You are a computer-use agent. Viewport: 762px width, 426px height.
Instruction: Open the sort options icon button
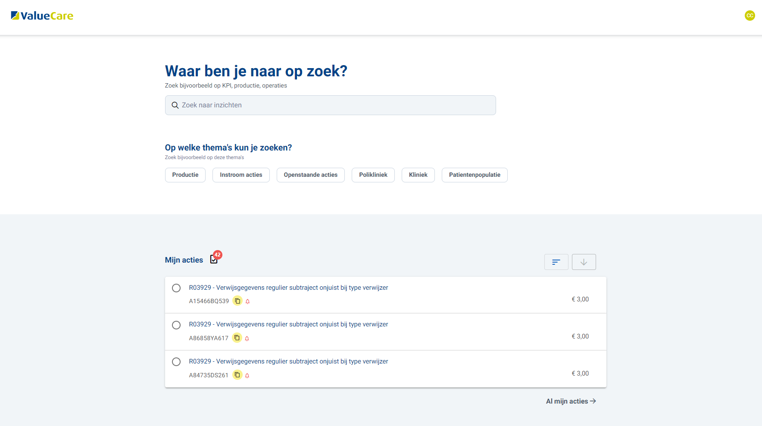[556, 262]
